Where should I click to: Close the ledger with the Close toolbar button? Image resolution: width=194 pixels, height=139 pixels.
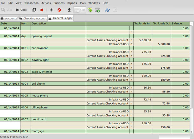click(21, 10)
